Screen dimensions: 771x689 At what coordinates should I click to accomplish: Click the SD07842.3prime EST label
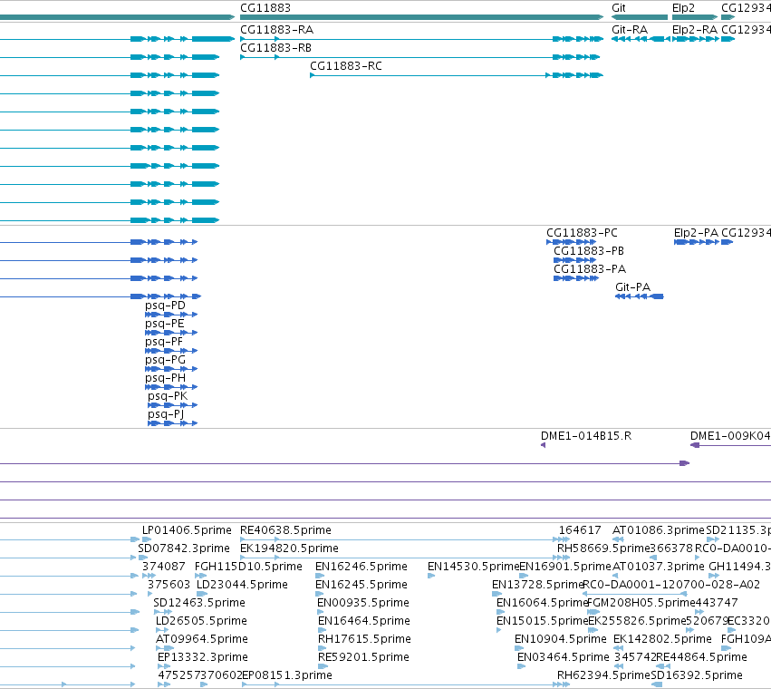pos(184,548)
